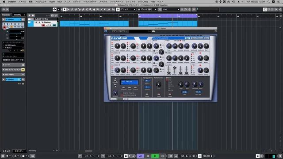Expand the コード inspector section
This screenshot has height=159, width=283.
(13, 65)
